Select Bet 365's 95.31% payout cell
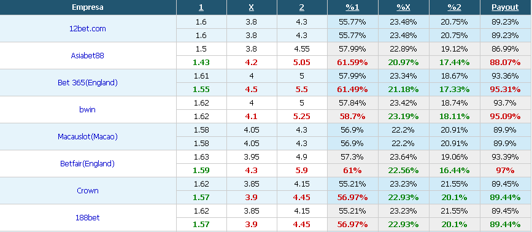The height and width of the screenshot is (232, 532). 506,89
